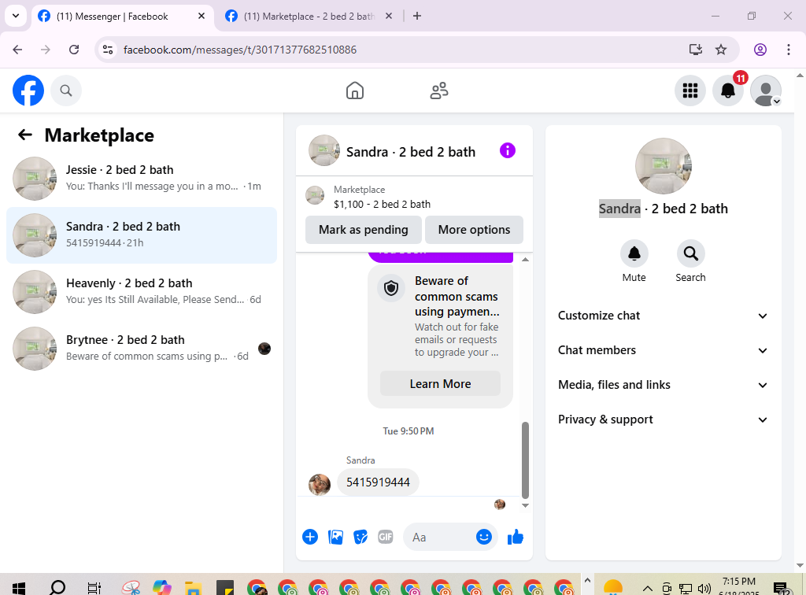Open more actions plus icon

click(x=310, y=537)
